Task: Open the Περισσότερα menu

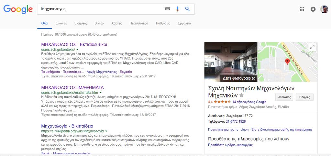Action: coord(139,23)
